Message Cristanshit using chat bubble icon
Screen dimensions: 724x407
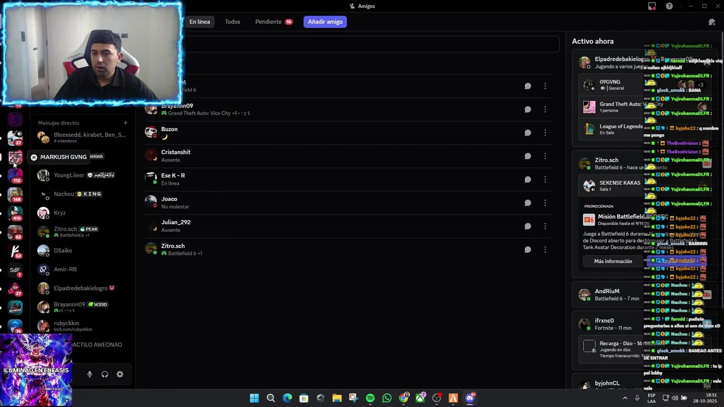click(x=527, y=156)
